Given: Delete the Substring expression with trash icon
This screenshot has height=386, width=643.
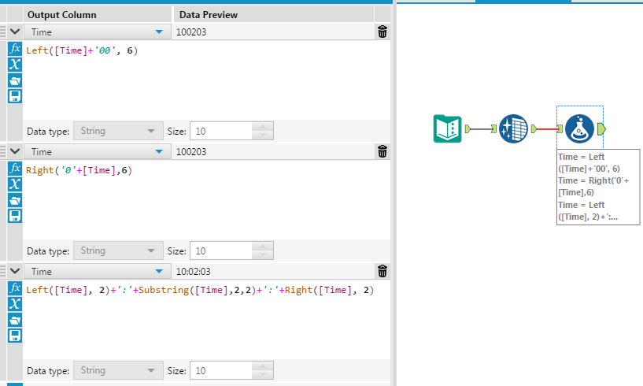Looking at the screenshot, I should click(x=382, y=271).
